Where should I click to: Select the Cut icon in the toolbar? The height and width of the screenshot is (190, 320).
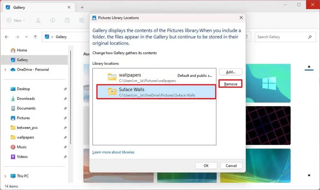tap(38, 20)
